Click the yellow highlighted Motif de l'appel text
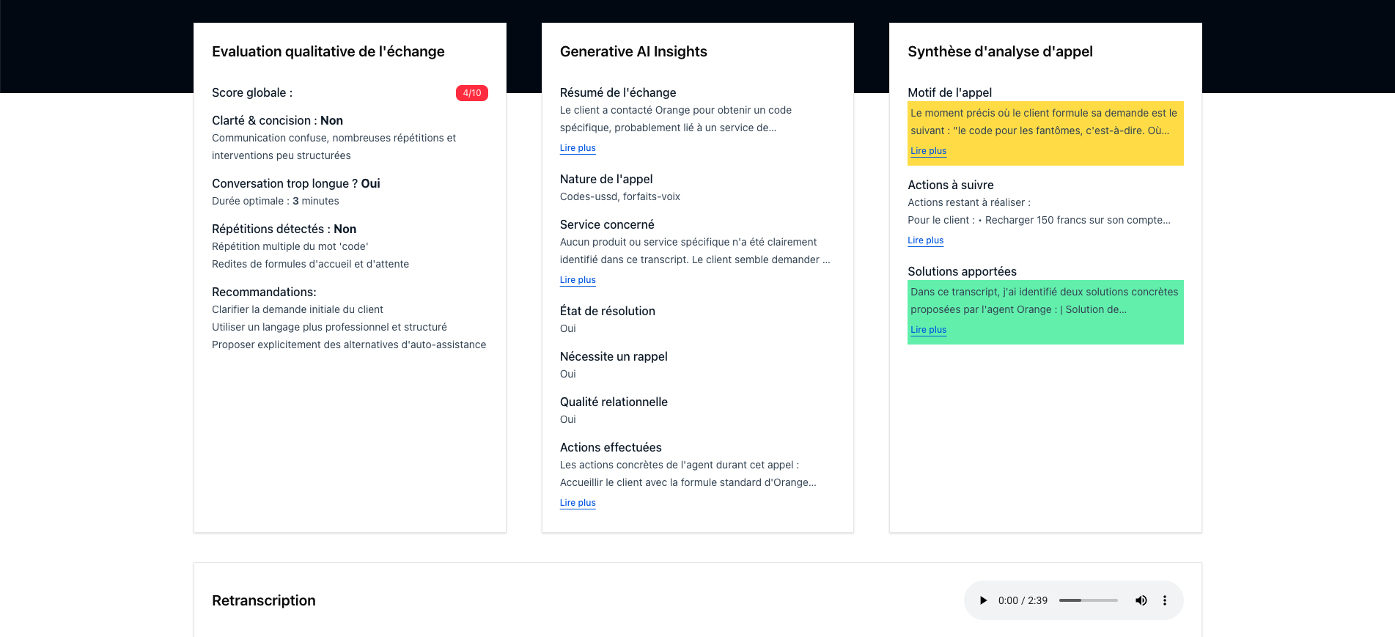This screenshot has height=637, width=1395. click(1043, 122)
